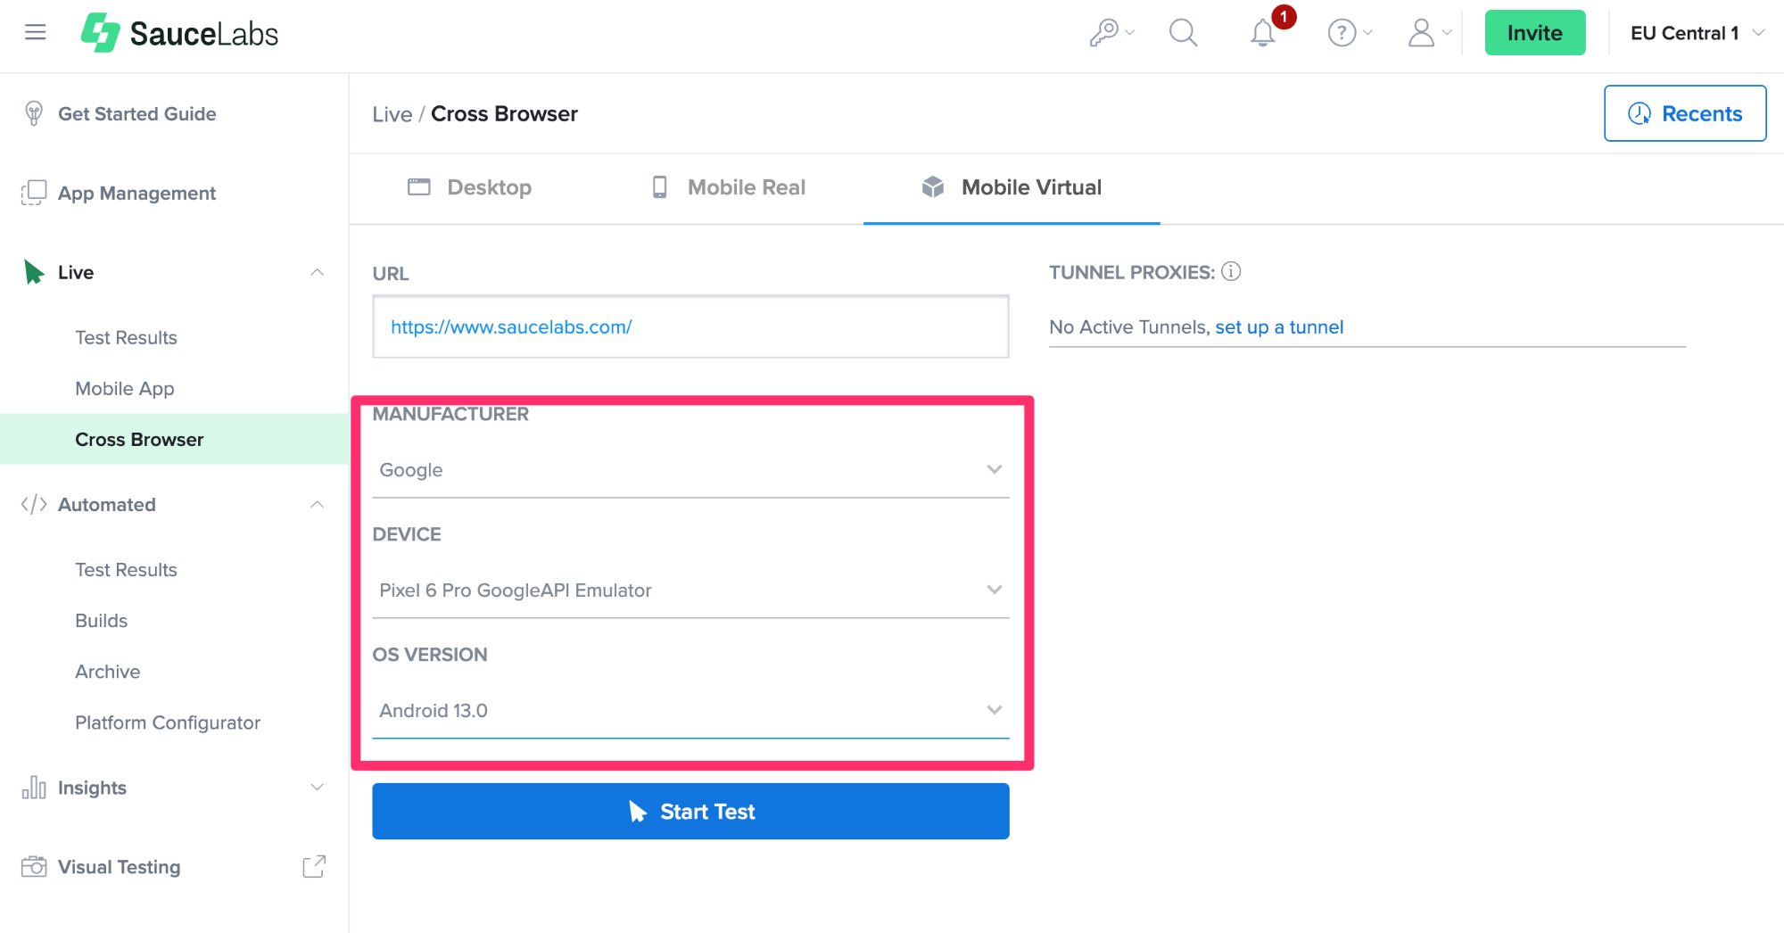The image size is (1784, 933).
Task: Open the Get Started Guide label
Action: (x=136, y=113)
